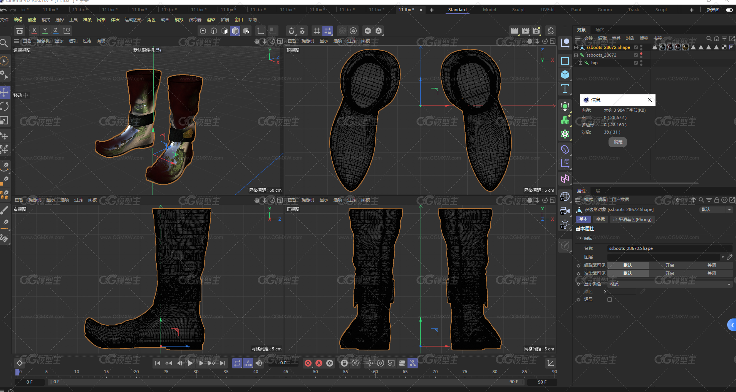This screenshot has width=736, height=392.
Task: Close the 信息 dialog
Action: point(650,100)
